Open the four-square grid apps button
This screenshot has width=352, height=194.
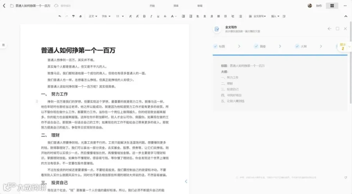click(x=332, y=5)
